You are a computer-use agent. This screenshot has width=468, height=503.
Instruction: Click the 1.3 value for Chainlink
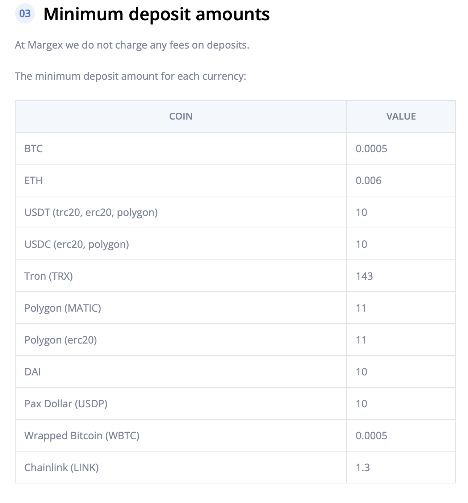point(363,467)
